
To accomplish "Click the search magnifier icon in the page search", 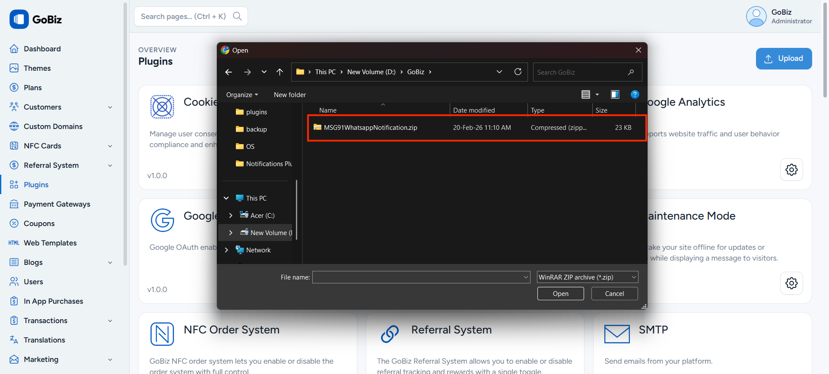I will 237,16.
